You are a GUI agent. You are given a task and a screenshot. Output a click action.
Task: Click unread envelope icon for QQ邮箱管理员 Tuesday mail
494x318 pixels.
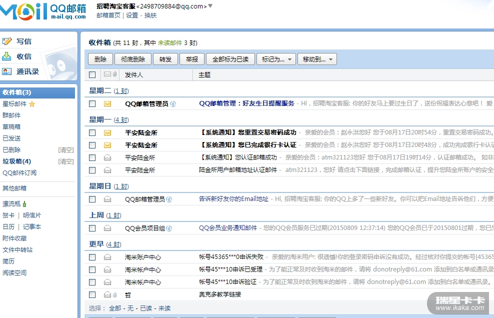[x=107, y=104]
